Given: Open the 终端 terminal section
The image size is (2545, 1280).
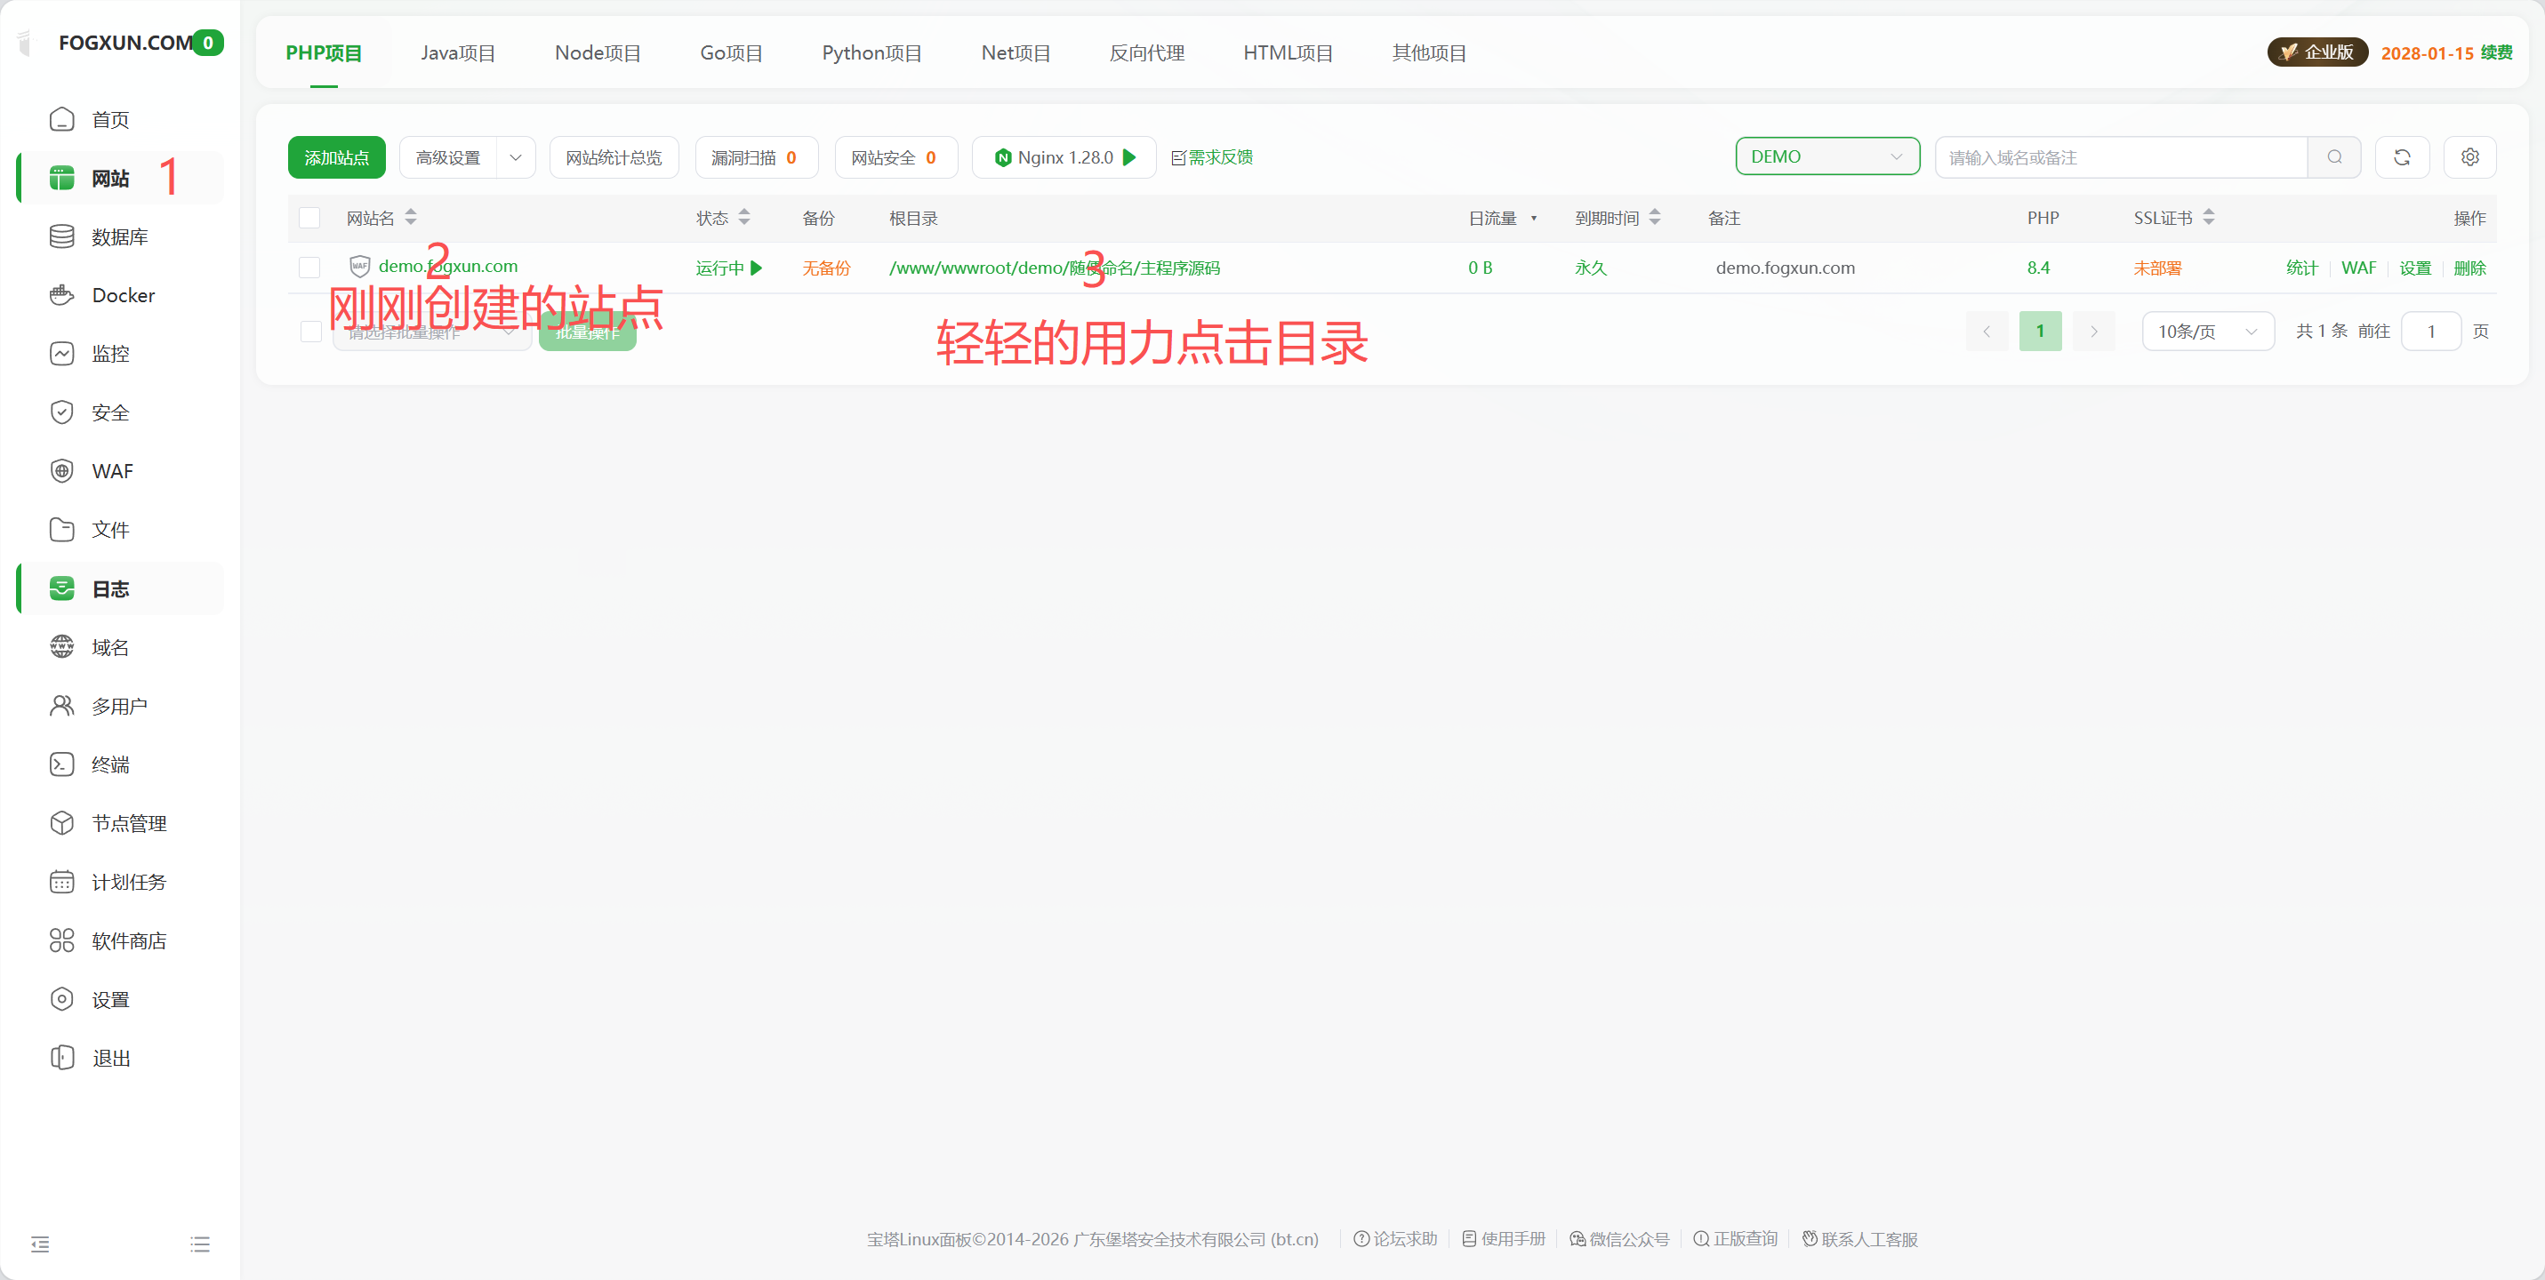Looking at the screenshot, I should point(108,764).
